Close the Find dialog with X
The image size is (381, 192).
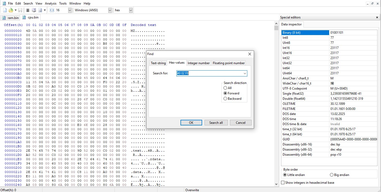pyautogui.click(x=250, y=54)
